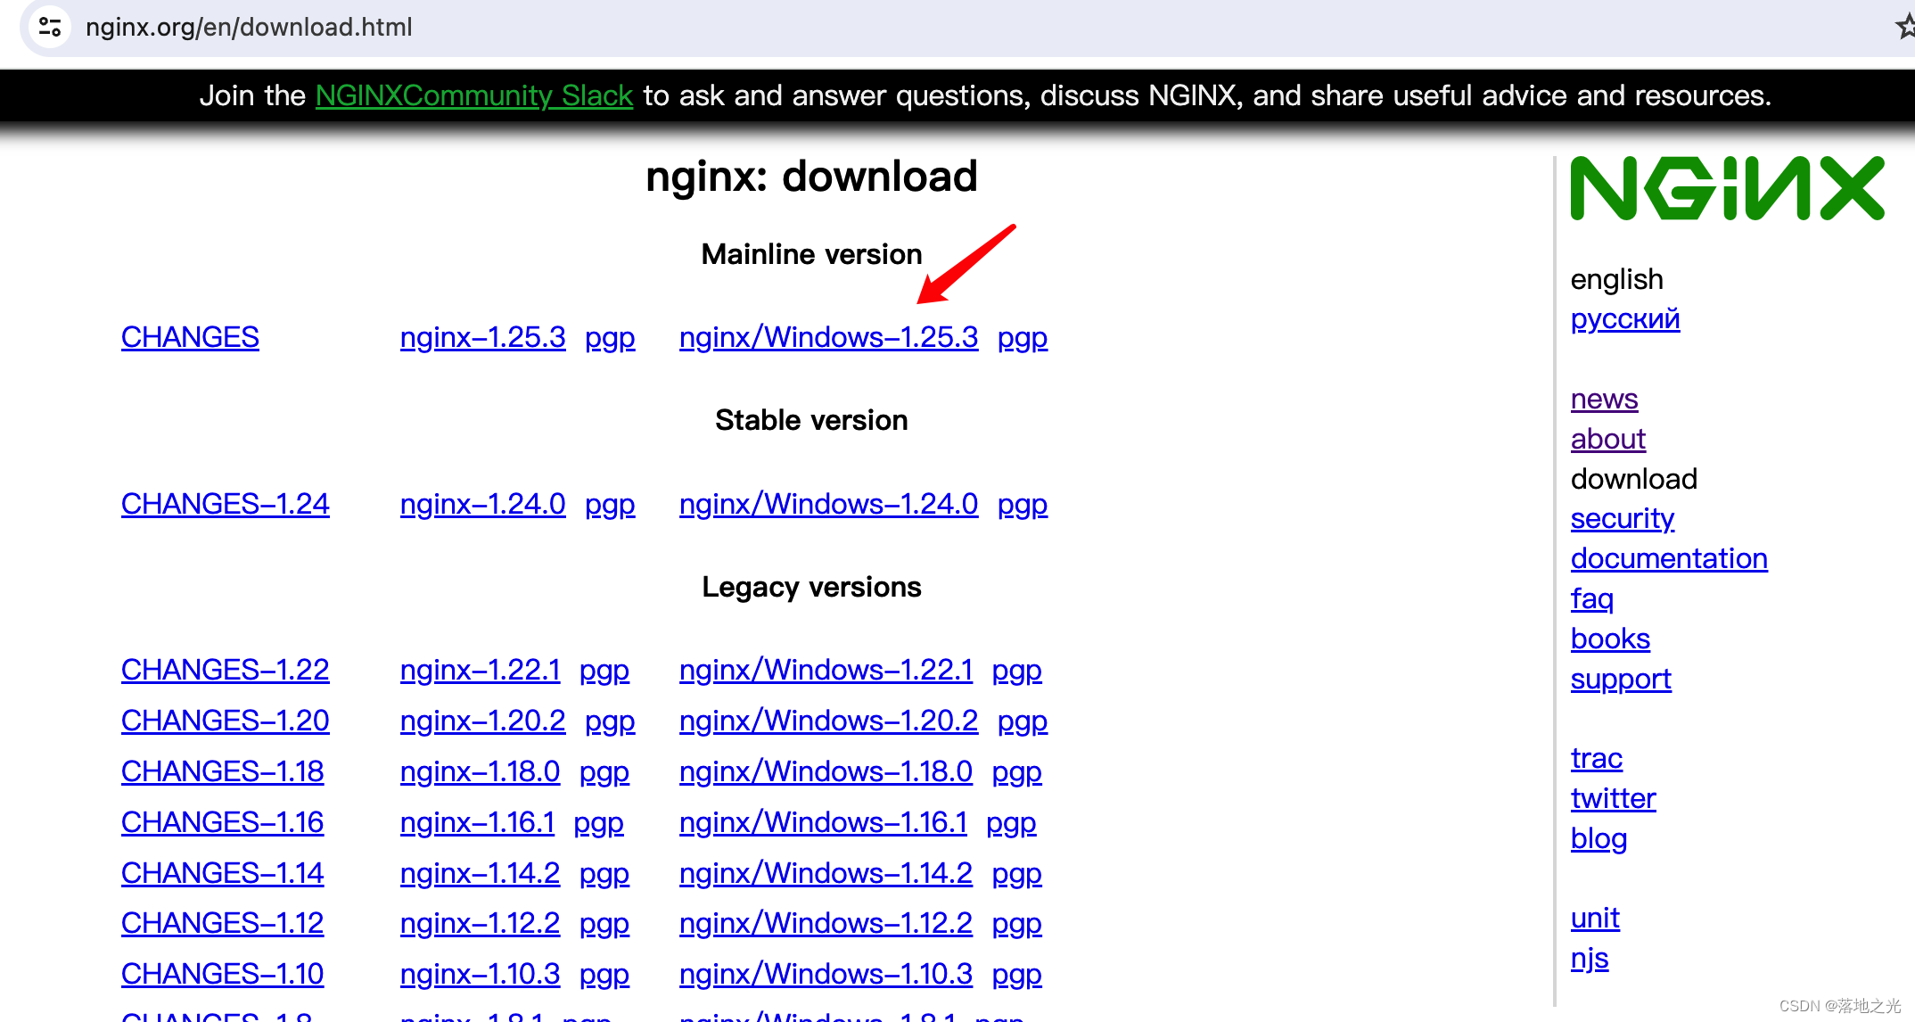Click the site info icon in address bar
The height and width of the screenshot is (1022, 1915).
[x=50, y=27]
